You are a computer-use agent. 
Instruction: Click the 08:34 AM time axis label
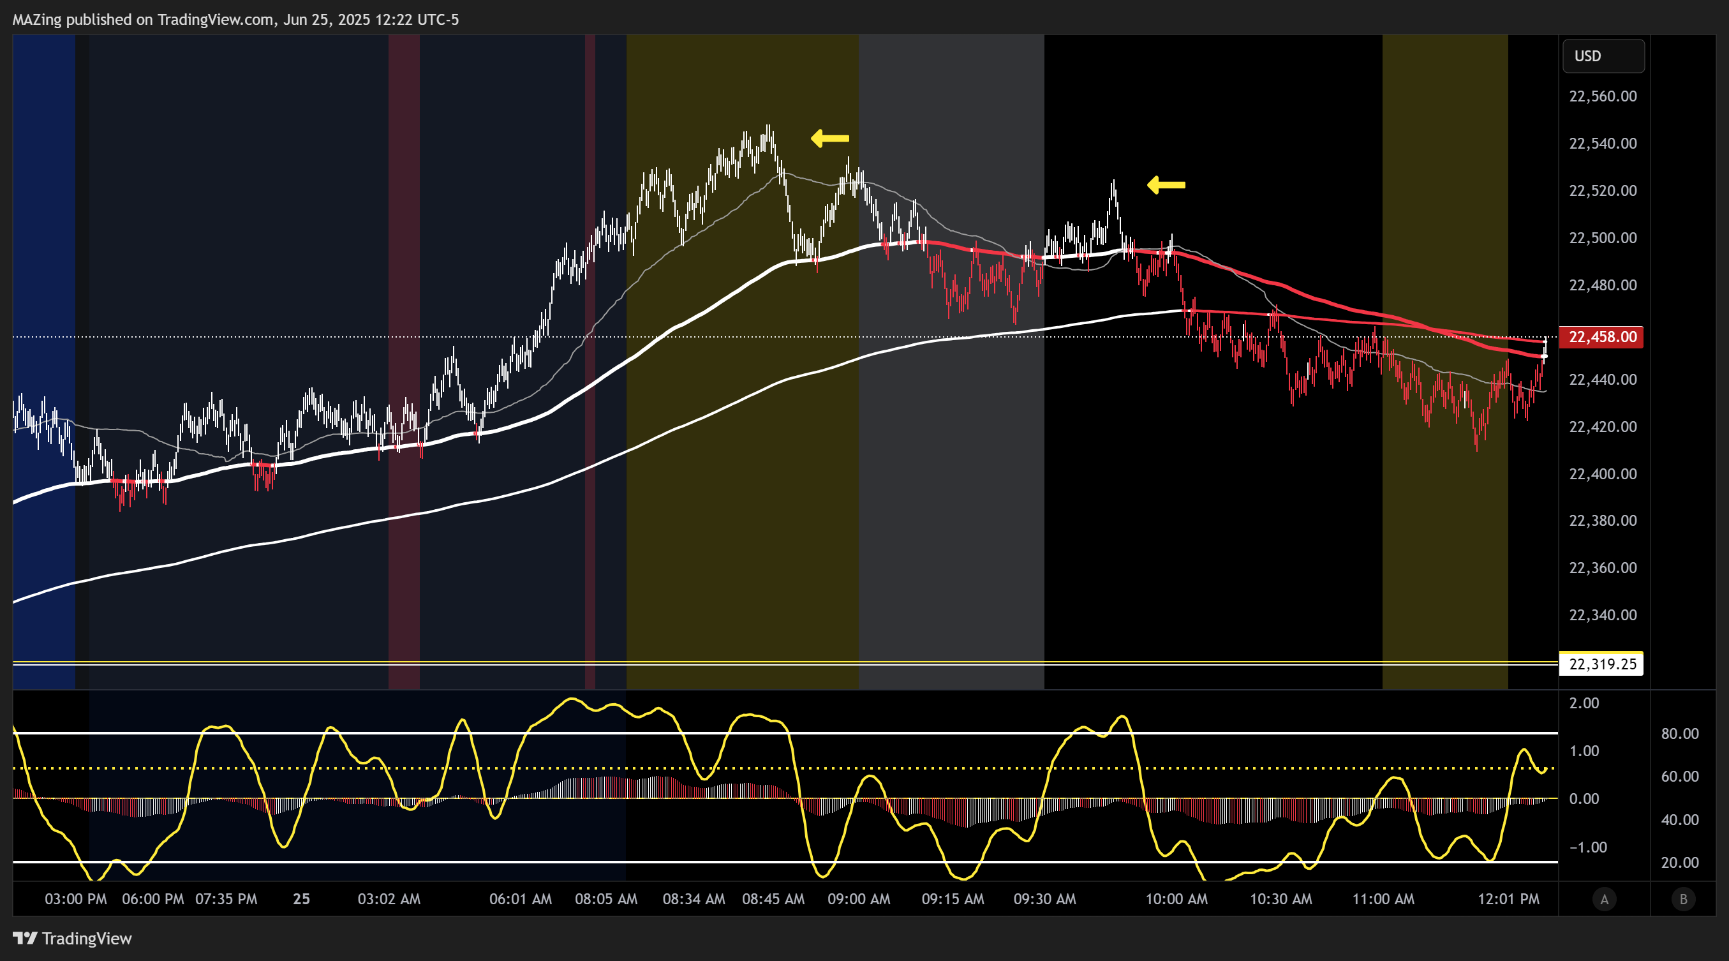[694, 899]
